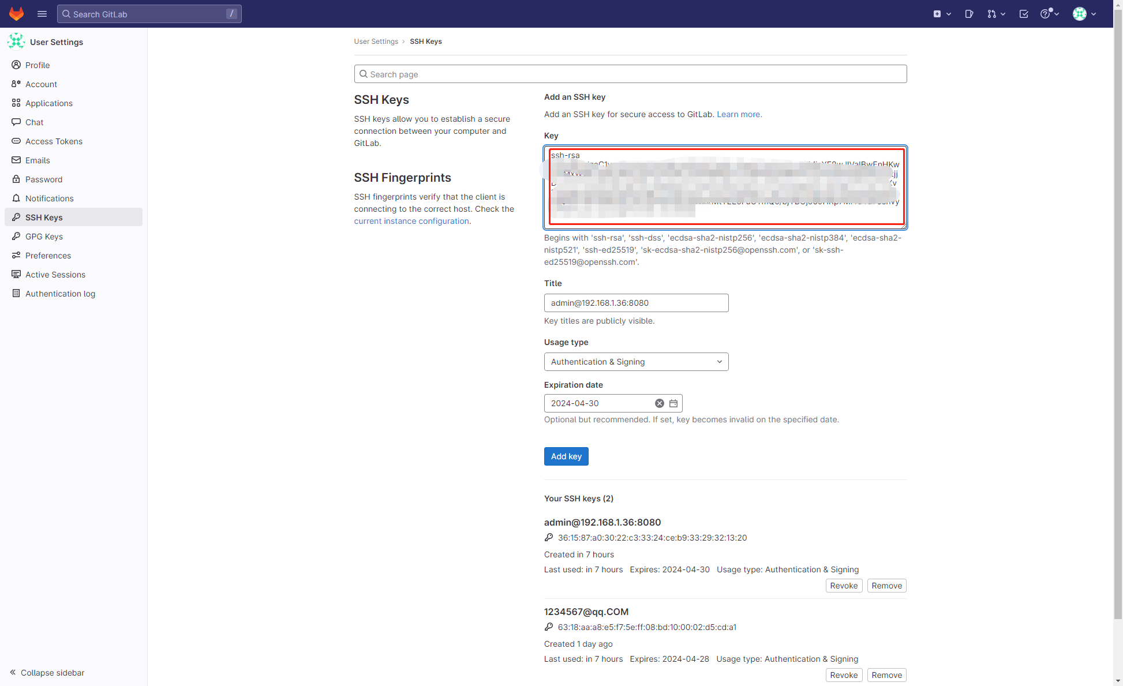Click the Chat bubble icon
Viewport: 1123px width, 686px height.
[16, 122]
